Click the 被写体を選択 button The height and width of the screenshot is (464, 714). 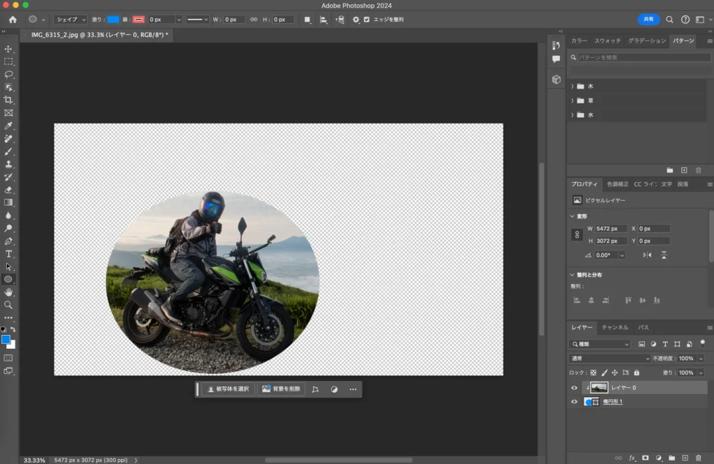pyautogui.click(x=228, y=389)
